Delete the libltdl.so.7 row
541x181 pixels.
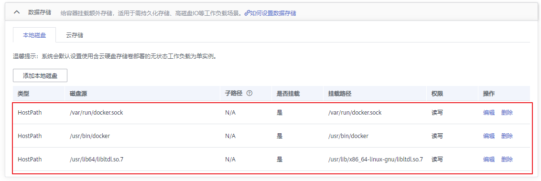coord(507,160)
